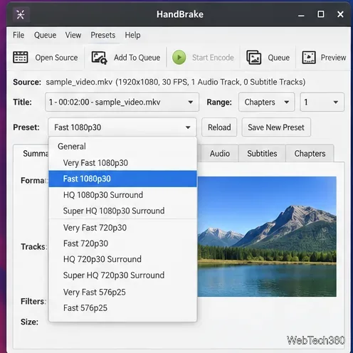Viewport: 353px width, 353px height.
Task: Click the General category header in list
Action: [72, 147]
